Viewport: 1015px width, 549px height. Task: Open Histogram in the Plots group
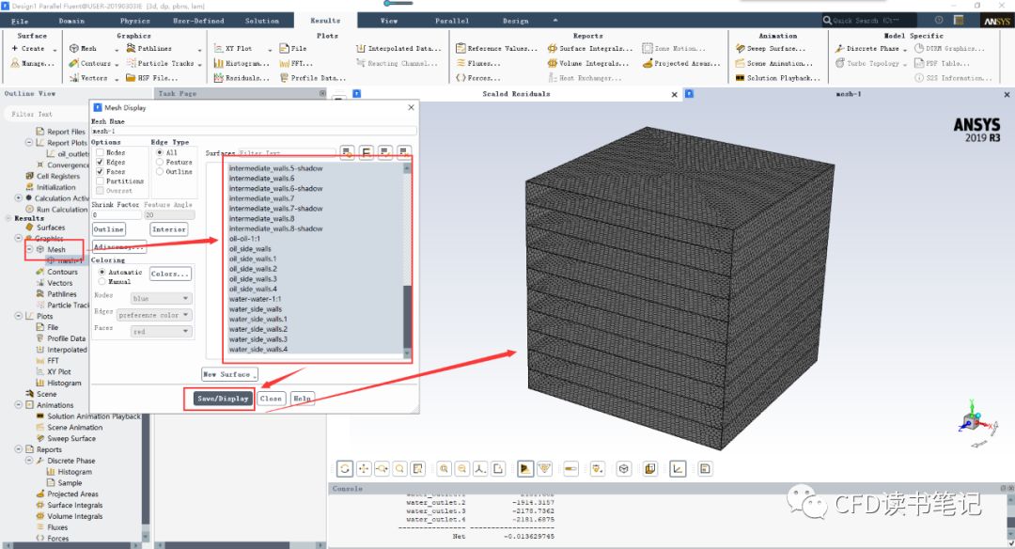point(242,63)
